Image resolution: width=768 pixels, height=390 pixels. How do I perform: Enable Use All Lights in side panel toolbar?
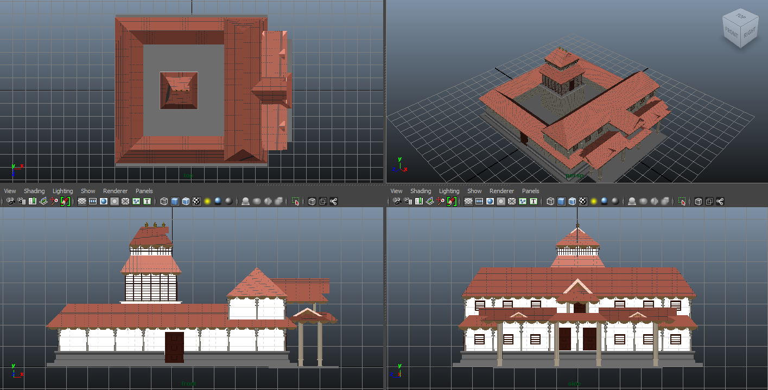[594, 201]
